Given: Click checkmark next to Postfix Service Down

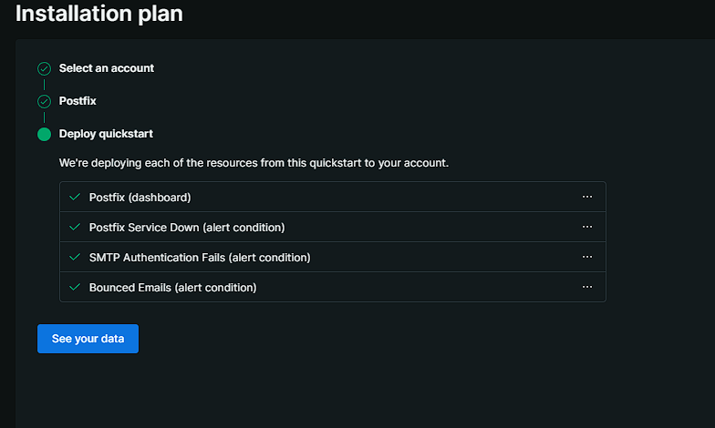Looking at the screenshot, I should 75,227.
